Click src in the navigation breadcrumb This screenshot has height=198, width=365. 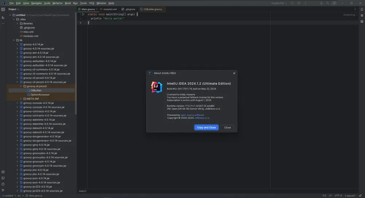tap(19, 196)
